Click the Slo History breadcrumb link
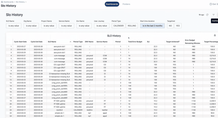Viewport: 218px width, 118px height. point(20,2)
